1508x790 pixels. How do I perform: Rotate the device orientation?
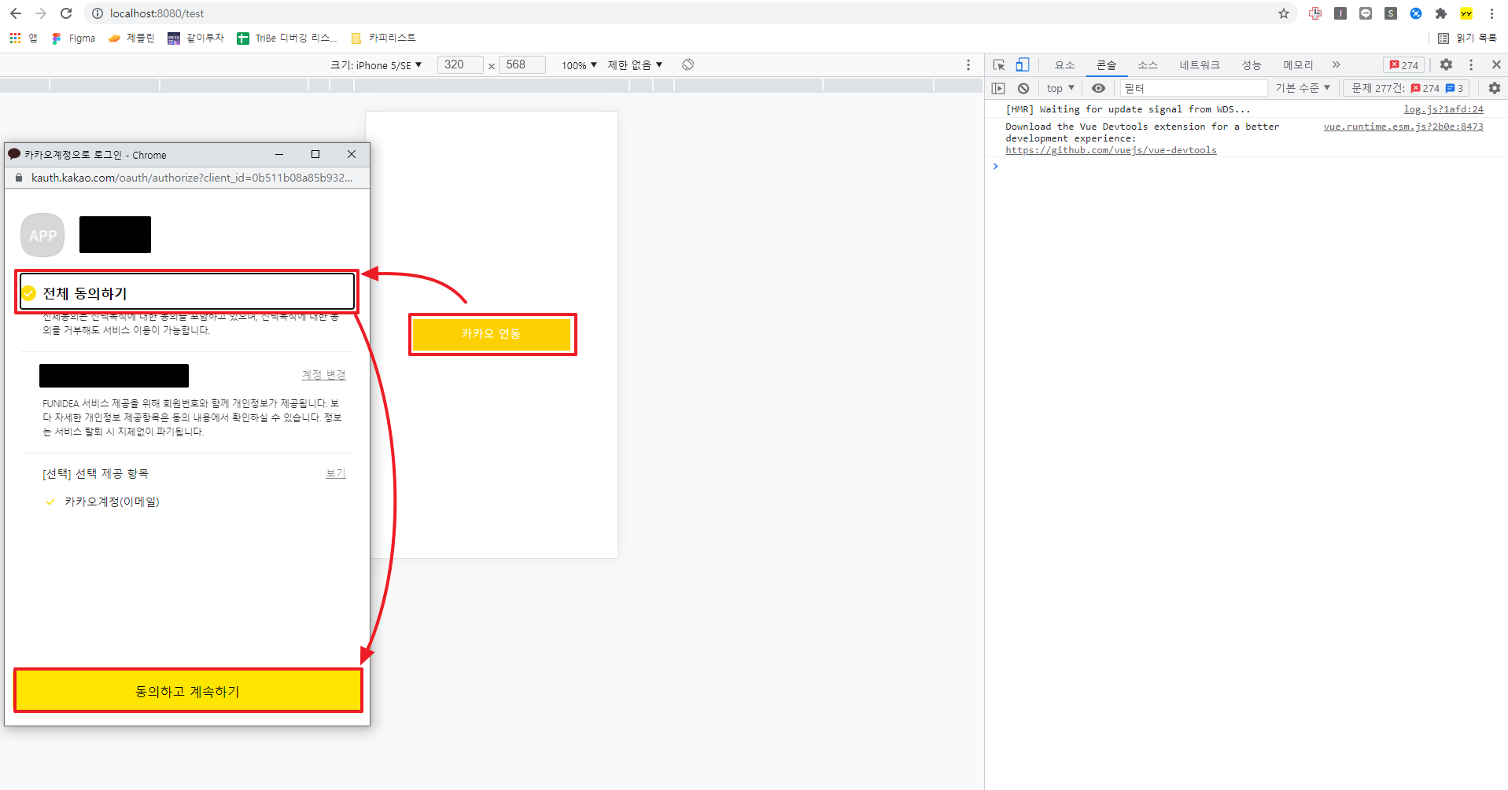pos(688,64)
